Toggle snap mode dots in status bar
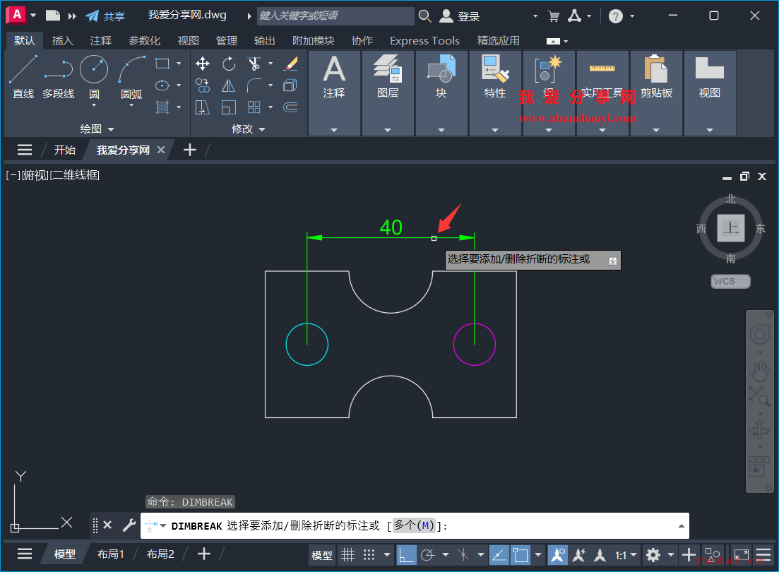The width and height of the screenshot is (779, 572). point(369,554)
